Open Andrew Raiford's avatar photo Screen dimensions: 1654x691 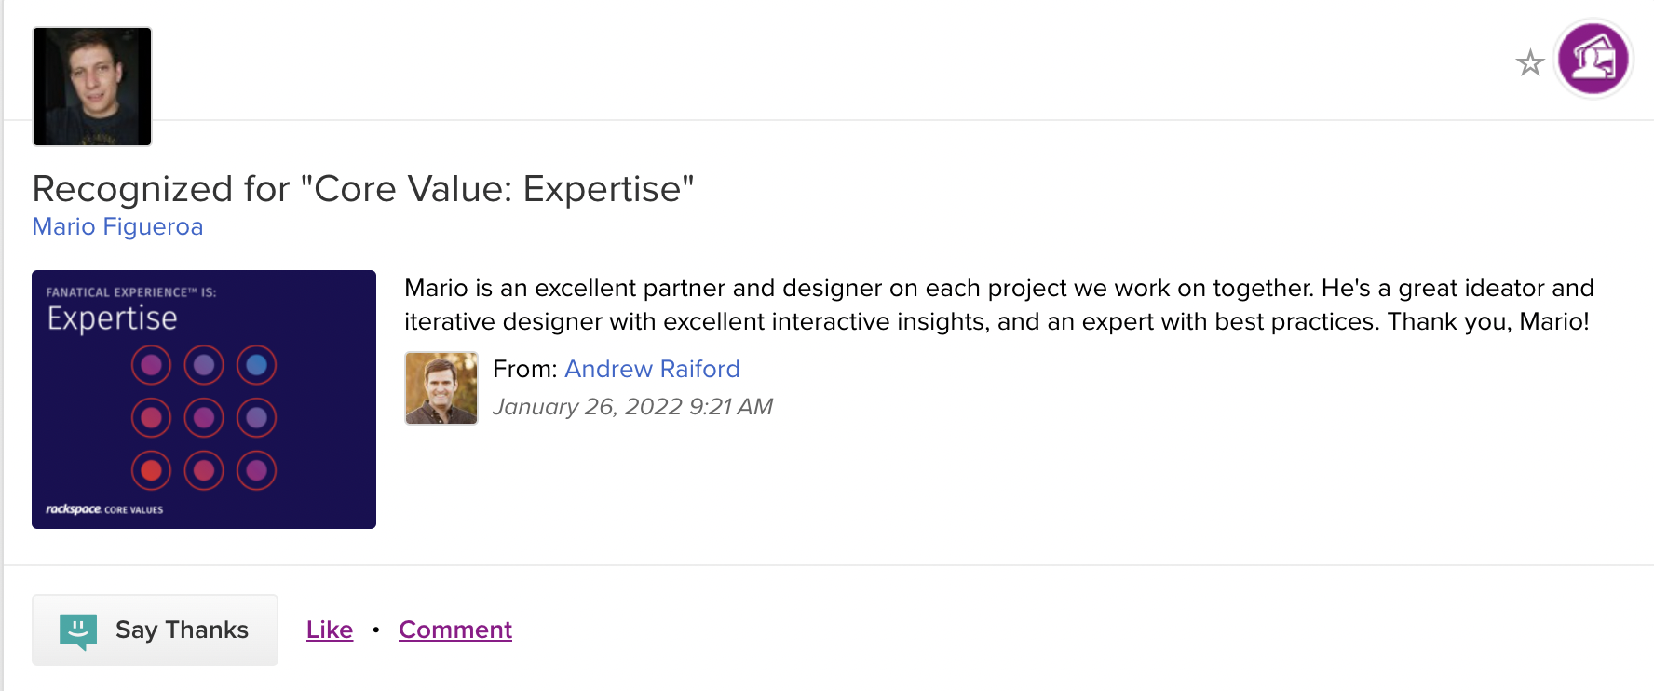coord(441,387)
